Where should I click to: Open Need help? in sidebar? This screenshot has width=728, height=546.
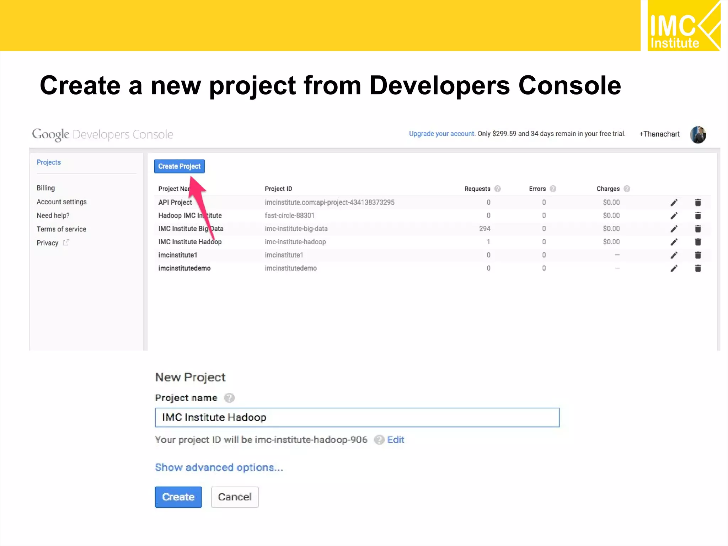[53, 215]
